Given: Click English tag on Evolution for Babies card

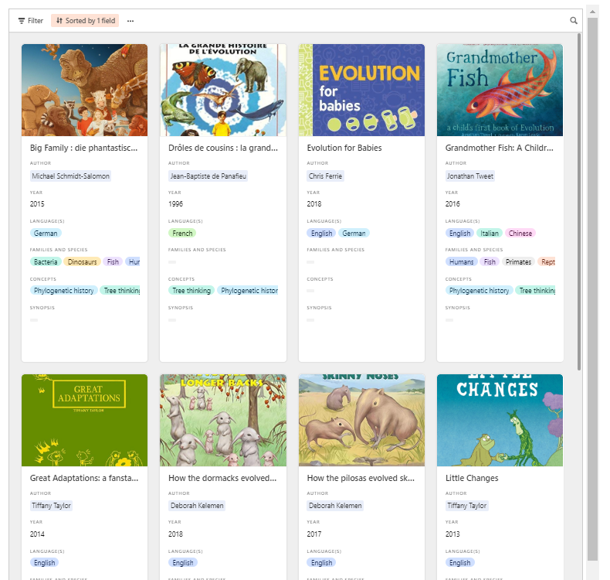Looking at the screenshot, I should point(321,234).
